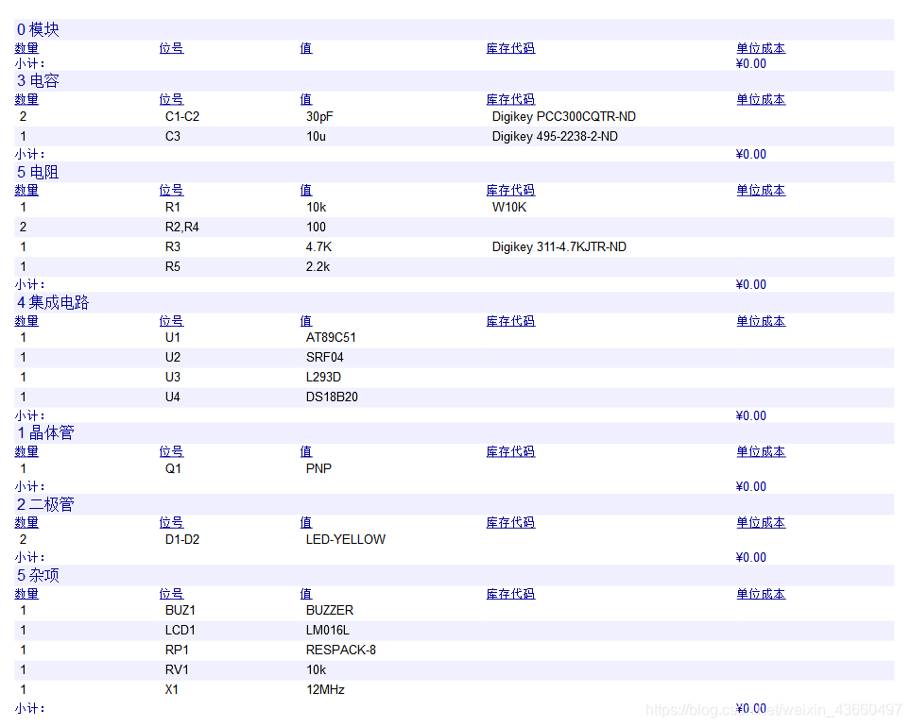Click the 'Digikey 311-4.7KJTR-ND' stock code
Viewport: 911px width, 727px height.
pos(559,246)
